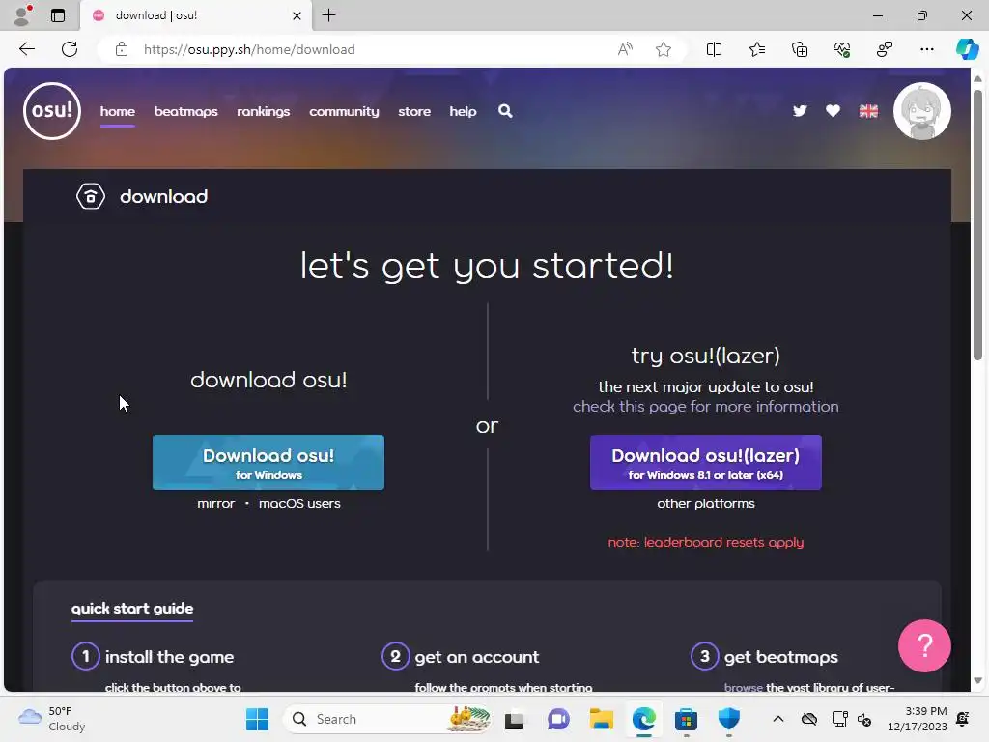This screenshot has height=742, width=989.
Task: Open check this page for more information link
Action: 706,407
